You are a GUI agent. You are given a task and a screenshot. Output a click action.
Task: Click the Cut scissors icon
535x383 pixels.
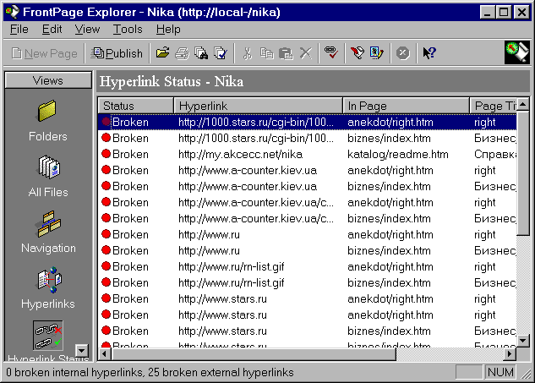click(248, 53)
